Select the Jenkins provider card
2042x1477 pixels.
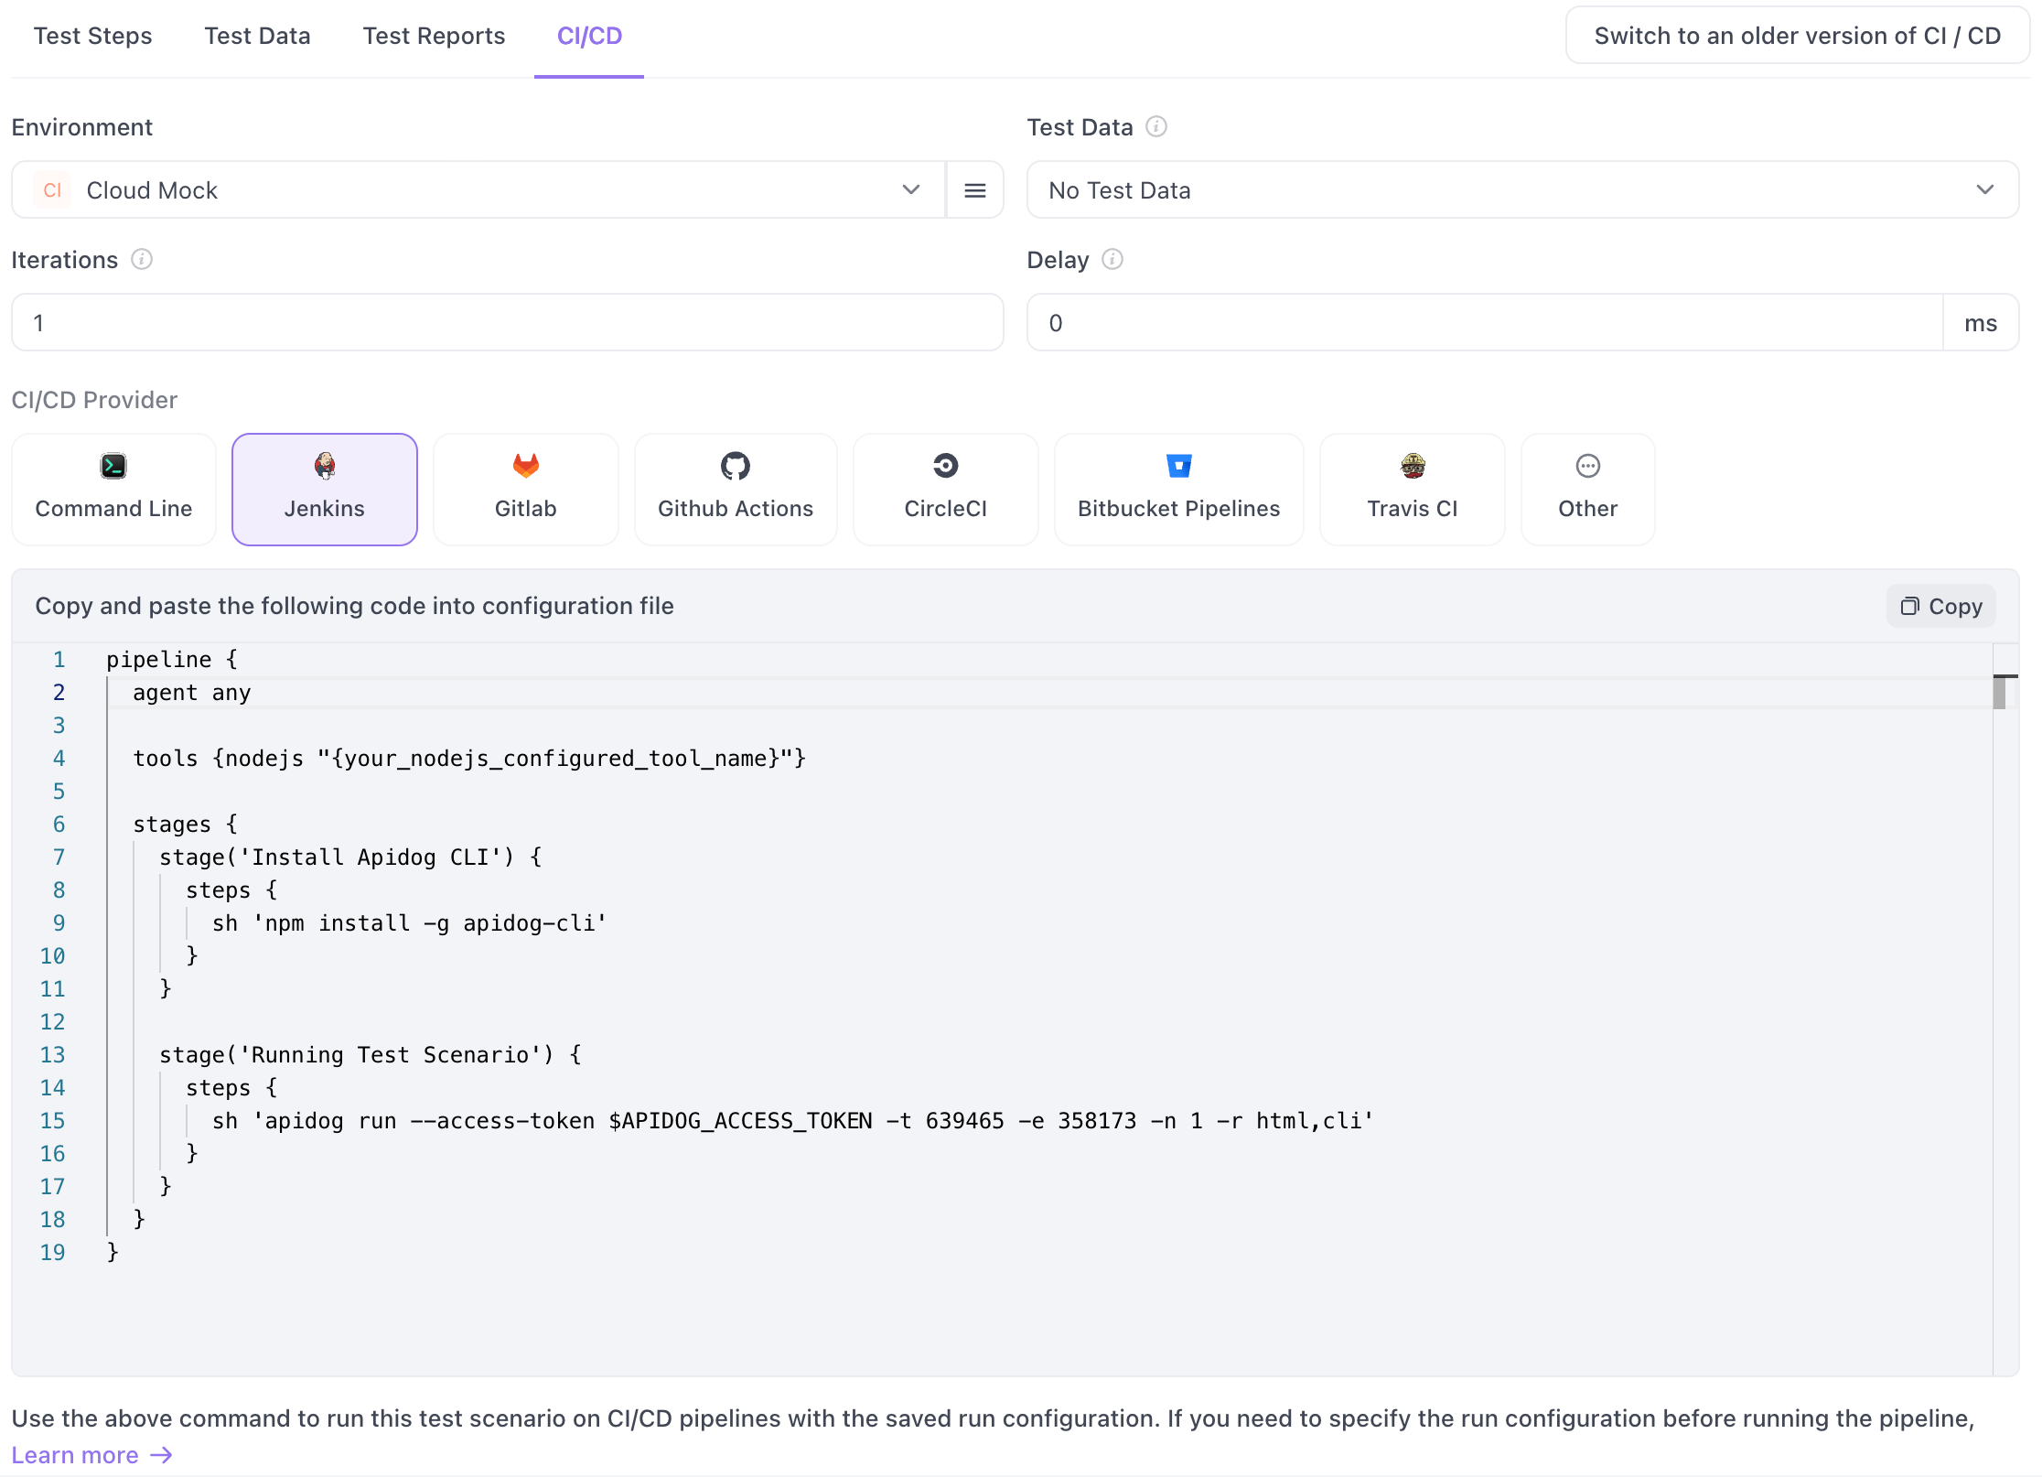click(325, 490)
